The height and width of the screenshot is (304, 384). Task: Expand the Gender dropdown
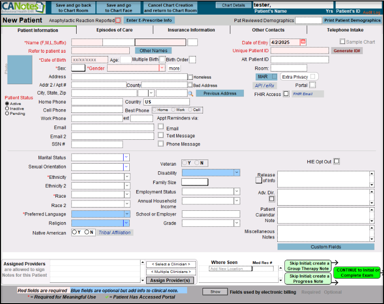[162, 68]
